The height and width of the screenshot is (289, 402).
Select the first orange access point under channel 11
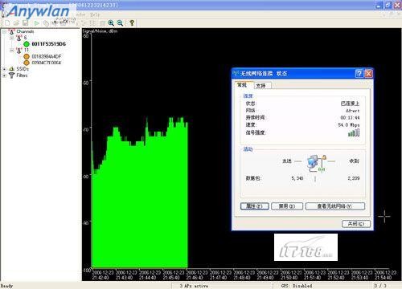pos(43,56)
